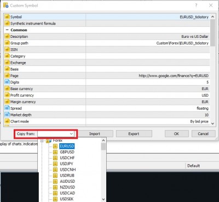
Task: Click the google.com/finance page URL value
Action: point(174,76)
